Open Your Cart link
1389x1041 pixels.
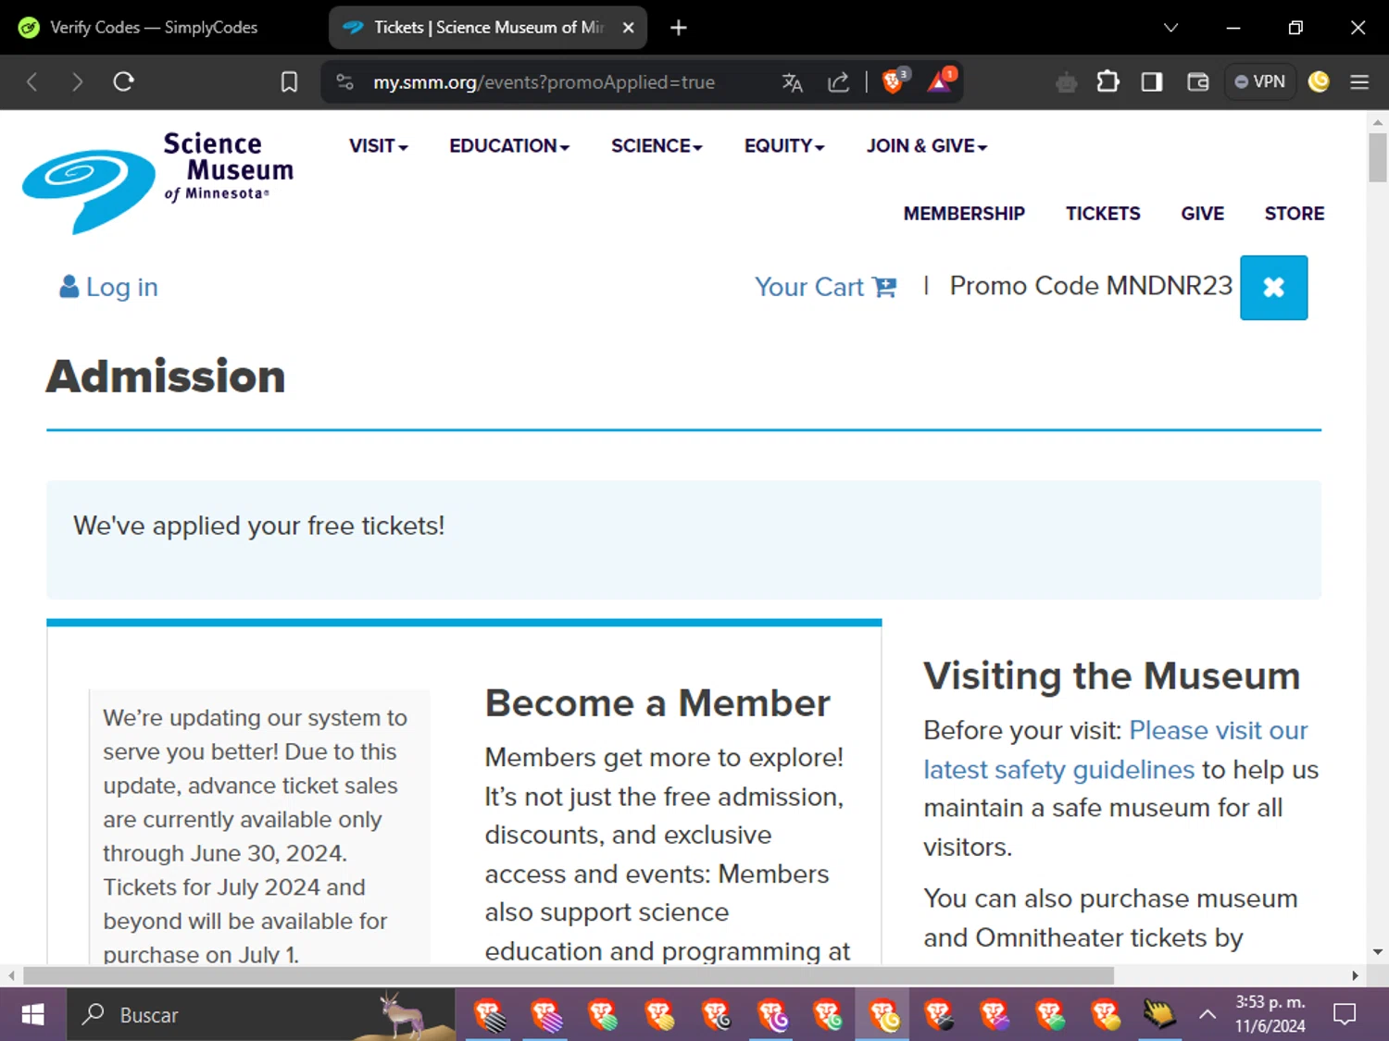(x=825, y=287)
